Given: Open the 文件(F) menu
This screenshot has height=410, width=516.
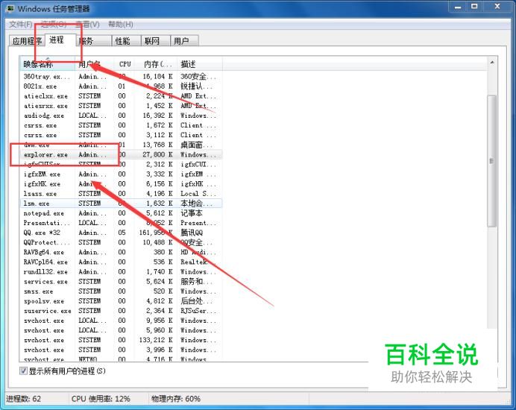Looking at the screenshot, I should tap(20, 25).
